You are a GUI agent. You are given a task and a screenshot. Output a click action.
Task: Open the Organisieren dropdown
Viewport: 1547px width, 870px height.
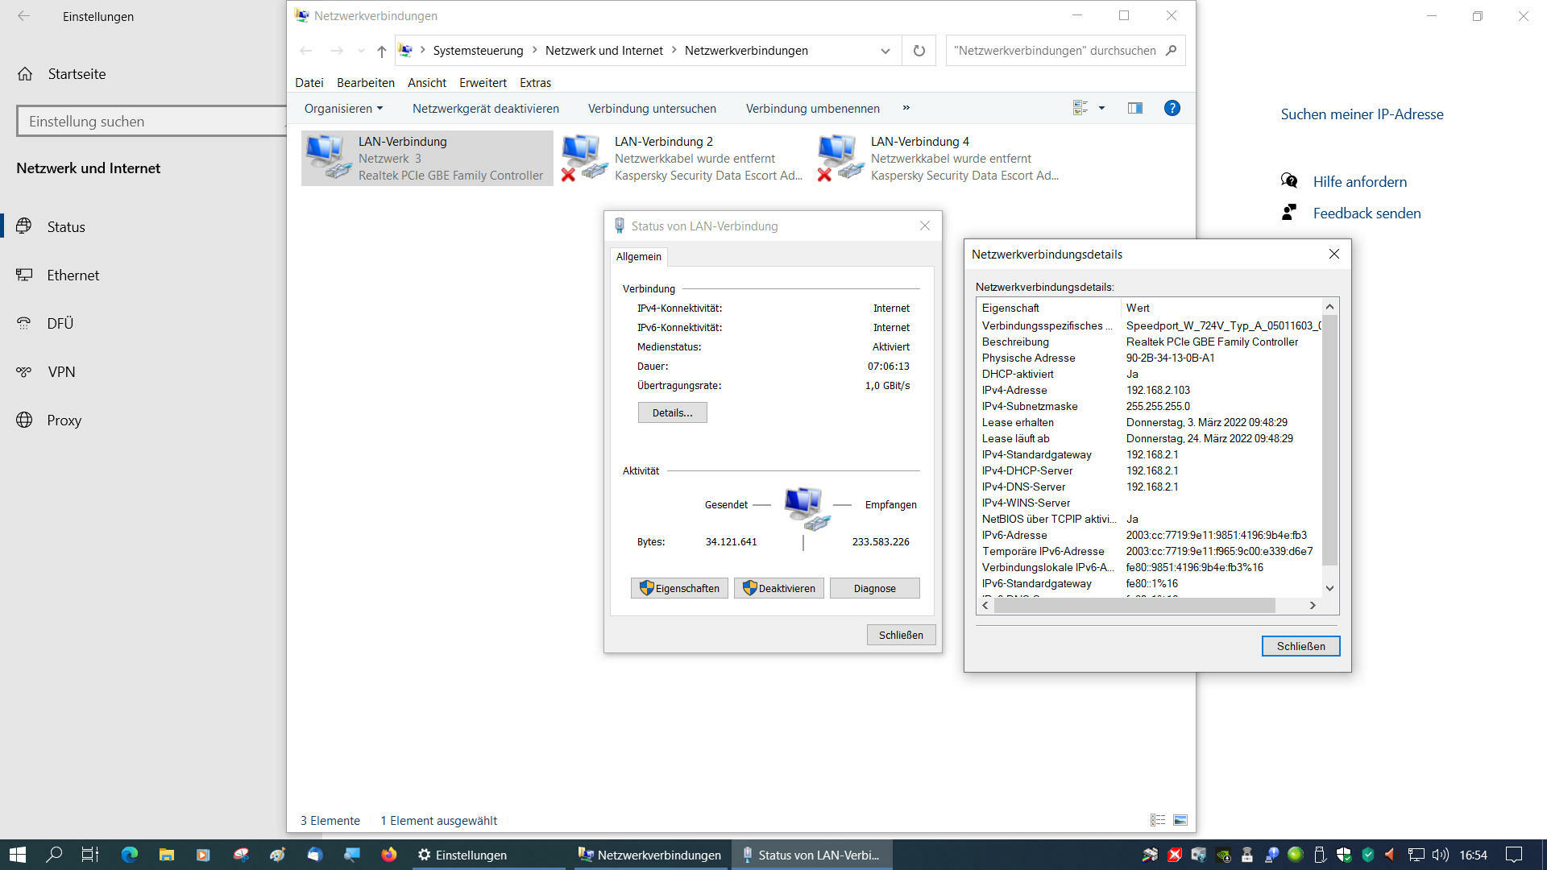[343, 109]
